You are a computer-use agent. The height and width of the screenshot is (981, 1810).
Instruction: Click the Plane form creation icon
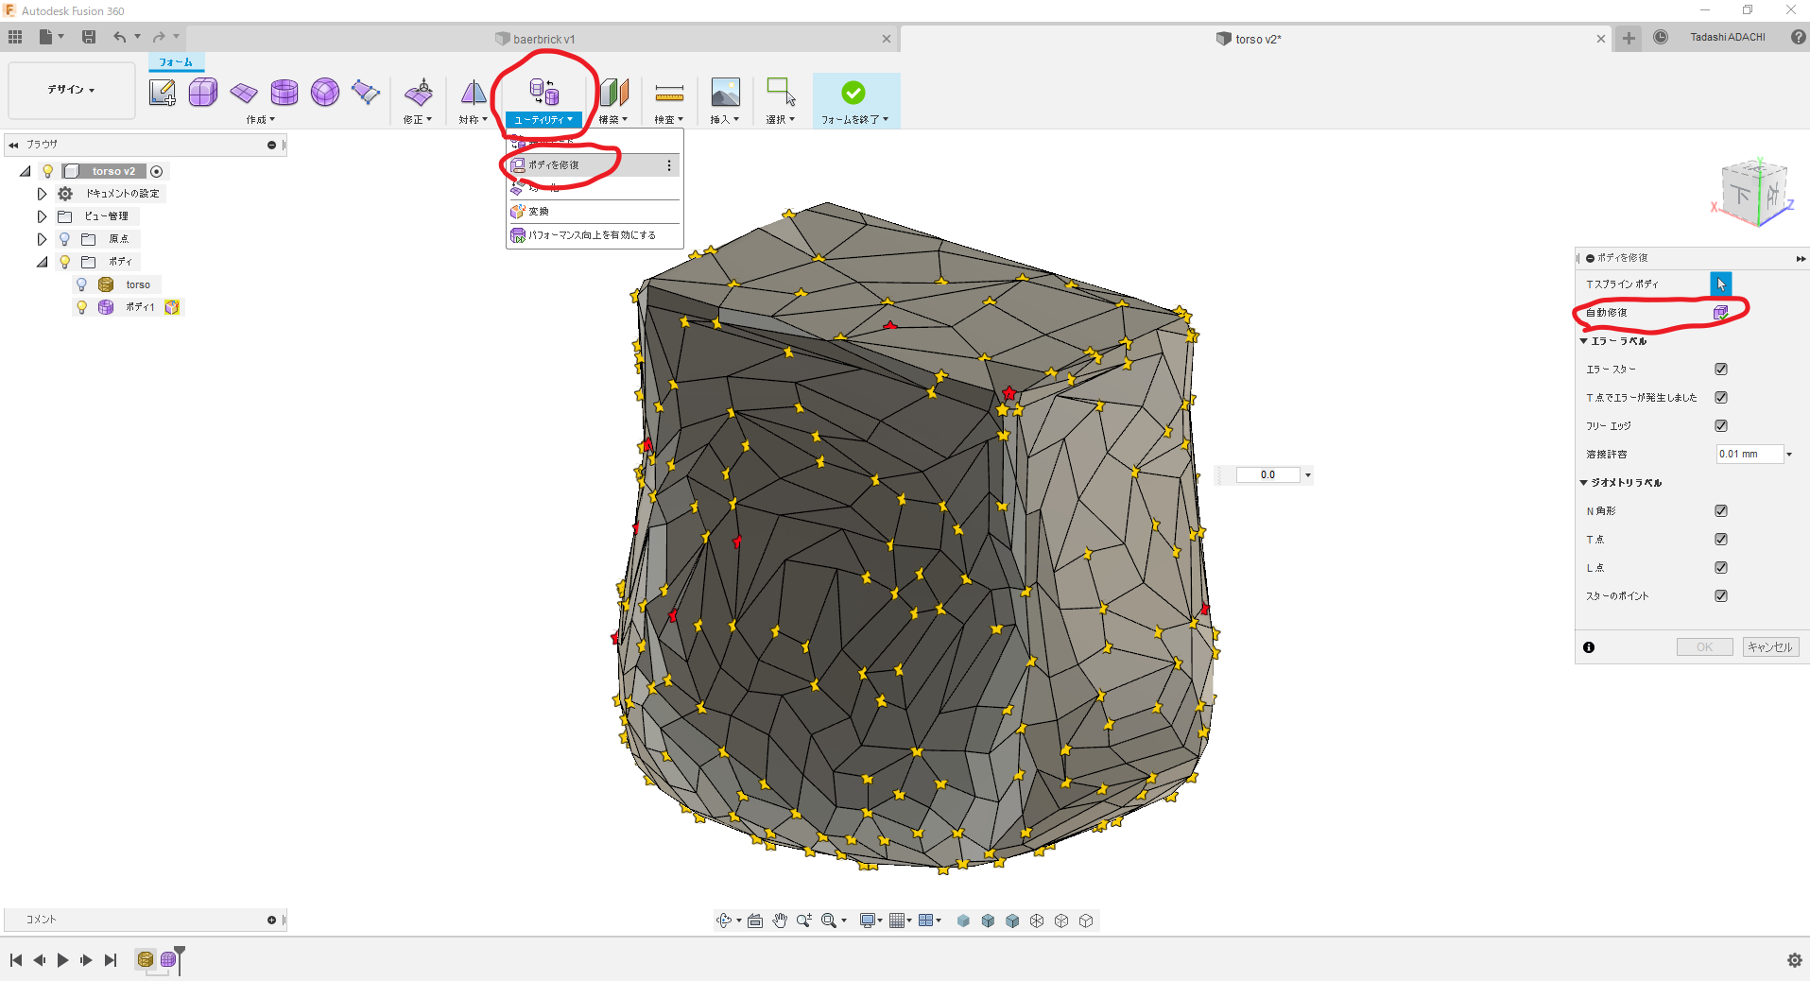(x=244, y=93)
